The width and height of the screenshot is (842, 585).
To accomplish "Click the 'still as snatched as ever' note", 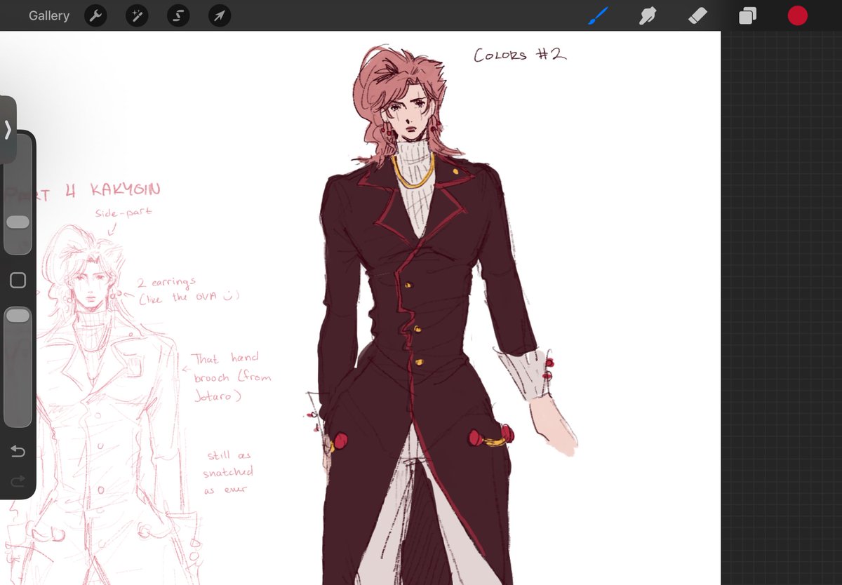I will [x=229, y=473].
